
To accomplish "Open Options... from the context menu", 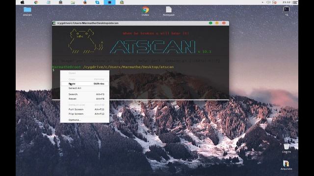I will coord(85,120).
